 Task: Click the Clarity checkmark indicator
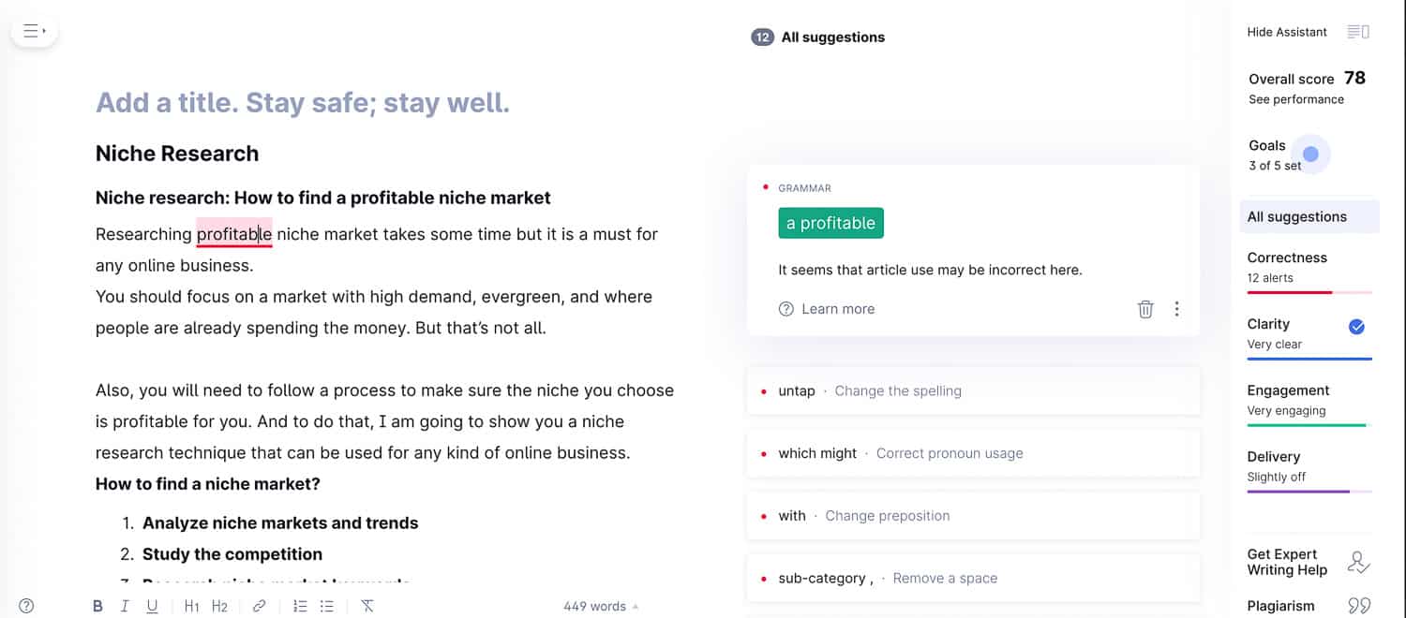1355,327
